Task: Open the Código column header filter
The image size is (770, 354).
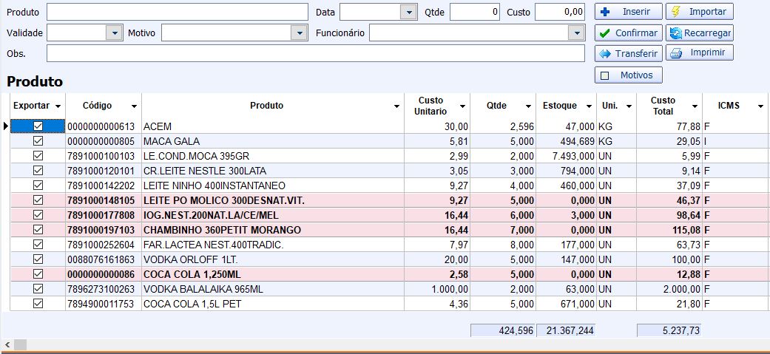Action: coord(134,106)
